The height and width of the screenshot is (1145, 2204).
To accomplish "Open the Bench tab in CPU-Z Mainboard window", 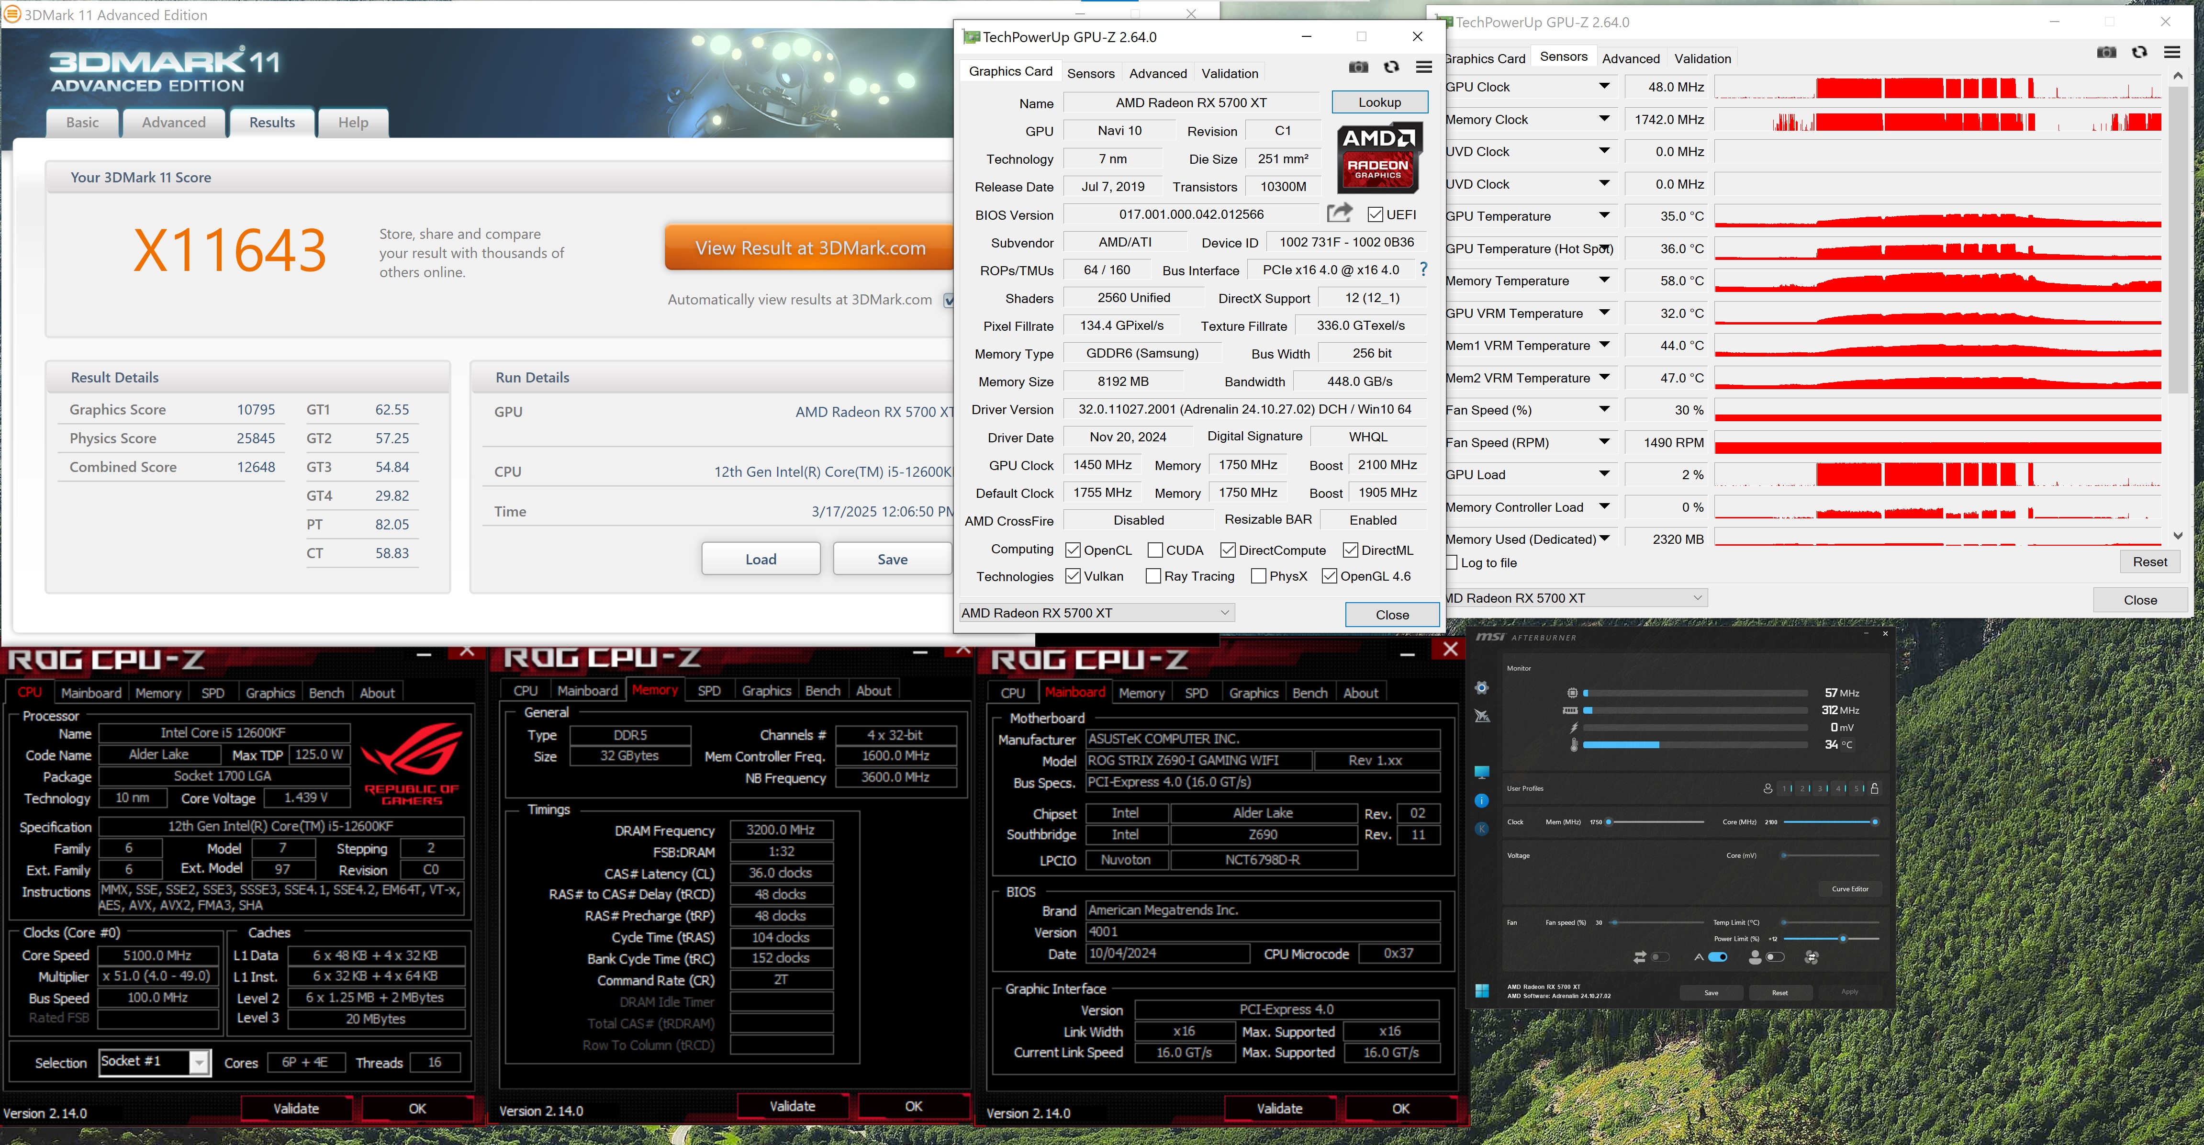I will (1309, 693).
